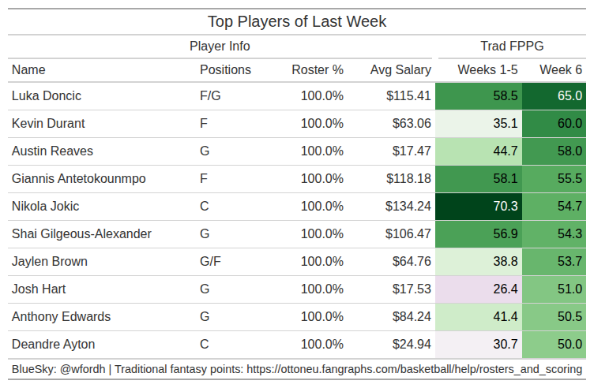Click Nikola Jokic's dark green 70.3 cell
Screen dimensions: 594x388
[479, 207]
